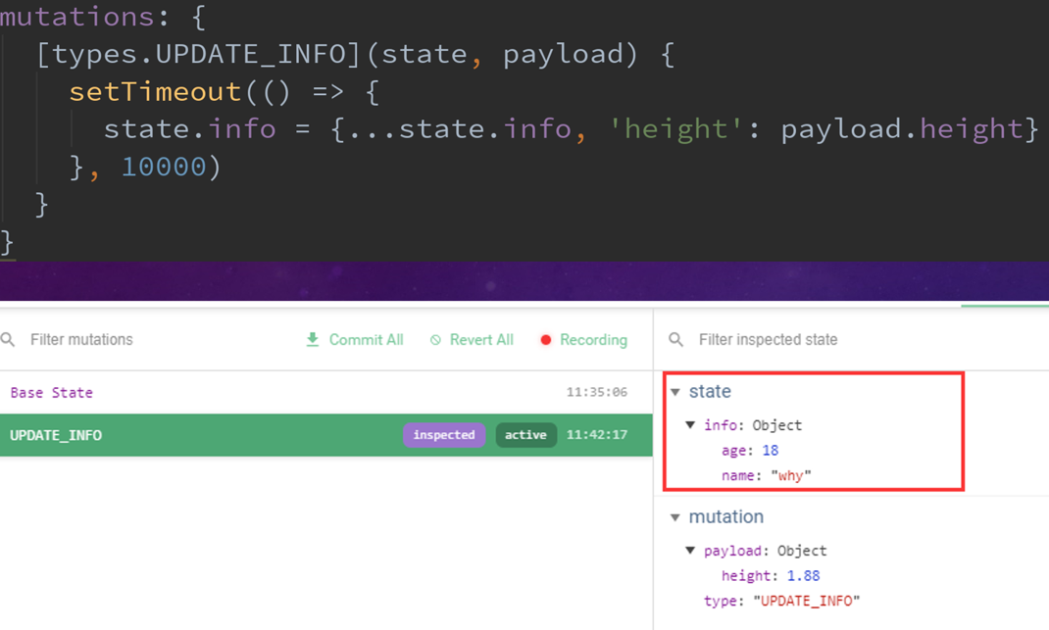
Task: Collapse the mutation section
Action: click(675, 517)
